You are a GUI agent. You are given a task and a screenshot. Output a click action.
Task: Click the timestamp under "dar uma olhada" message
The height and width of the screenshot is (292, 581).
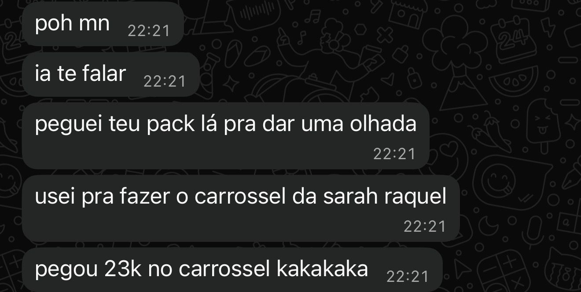point(394,153)
